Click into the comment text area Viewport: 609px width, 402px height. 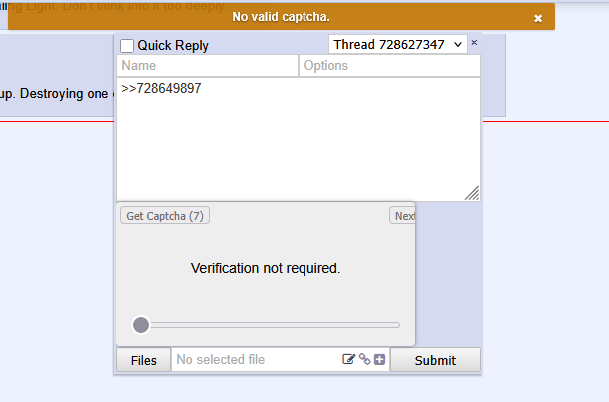[x=299, y=139]
